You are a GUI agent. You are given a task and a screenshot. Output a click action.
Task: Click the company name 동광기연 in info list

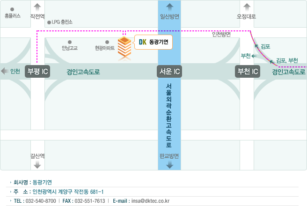point(42,182)
